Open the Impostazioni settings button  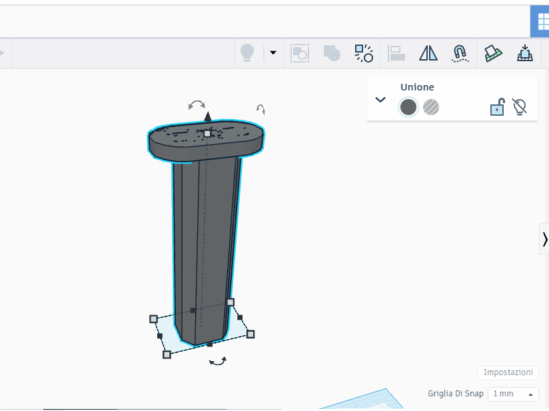point(508,372)
